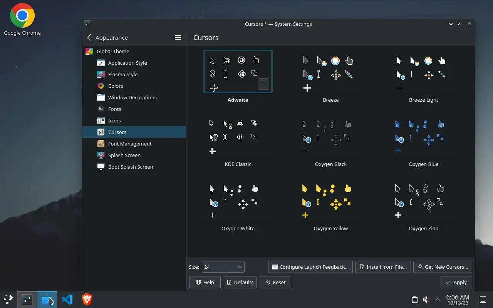This screenshot has width=493, height=308.
Task: Click the Reset button
Action: (275, 282)
